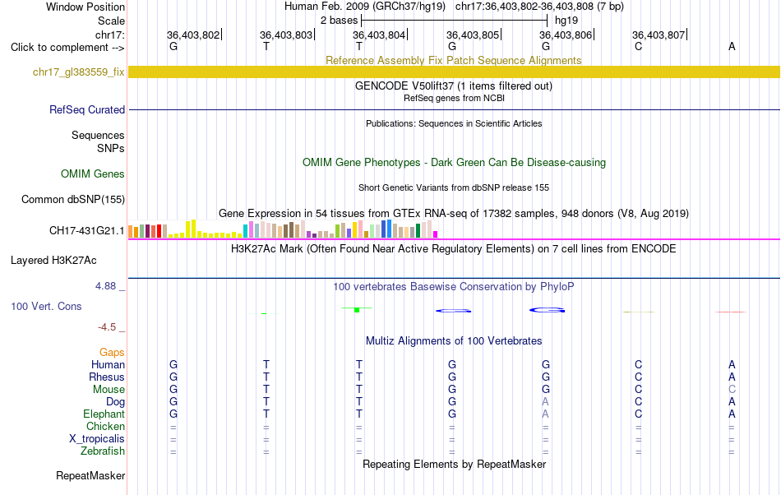781x495 pixels.
Task: Click the chr17_gl383559_fix yellow alignment bar
Action: (x=454, y=72)
